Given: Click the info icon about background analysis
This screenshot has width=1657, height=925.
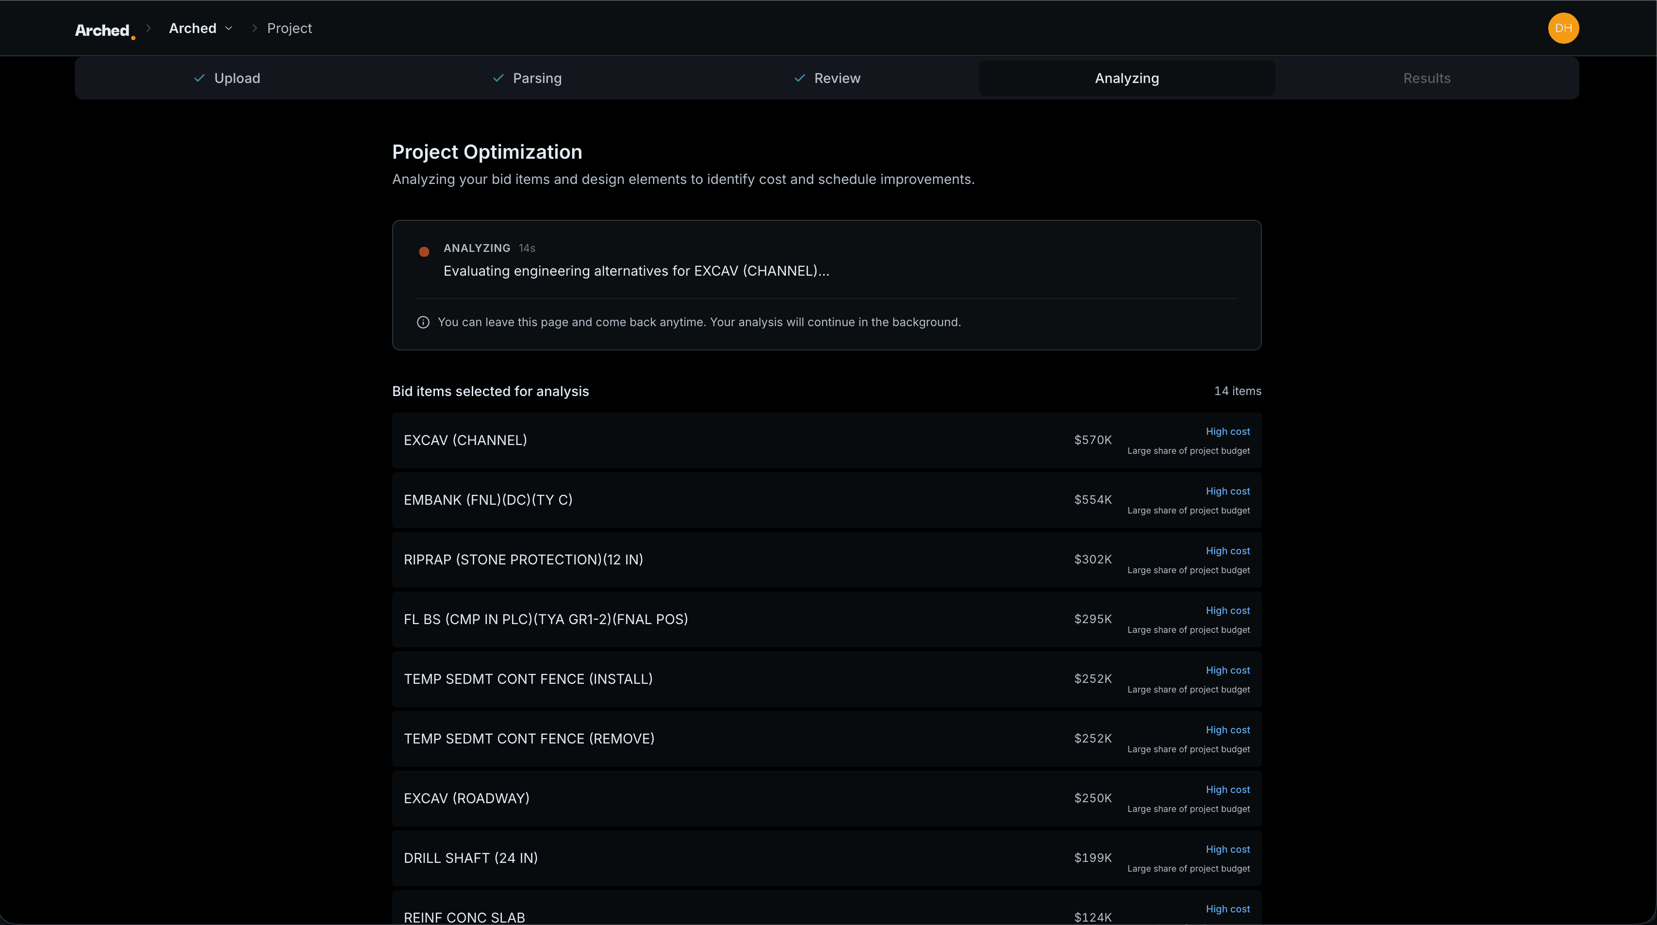Looking at the screenshot, I should click(x=423, y=322).
